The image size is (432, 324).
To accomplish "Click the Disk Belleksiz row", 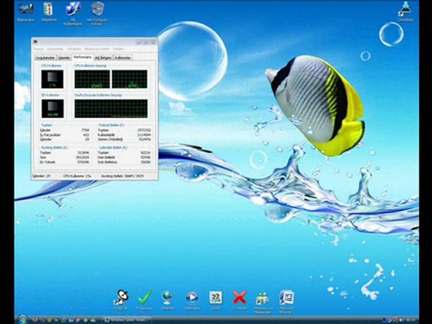I will [x=124, y=162].
